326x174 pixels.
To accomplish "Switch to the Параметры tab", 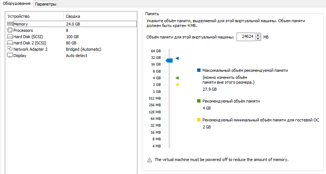I will pyautogui.click(x=46, y=4).
